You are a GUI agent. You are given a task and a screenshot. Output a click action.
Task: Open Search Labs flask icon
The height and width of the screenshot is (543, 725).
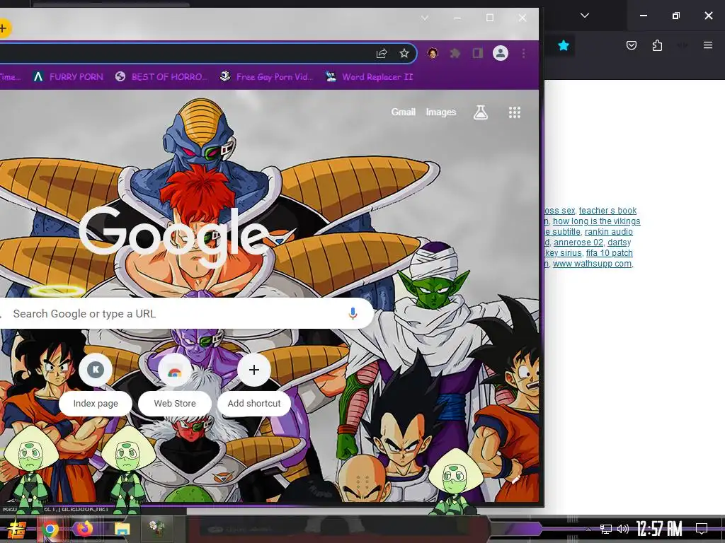coord(481,112)
